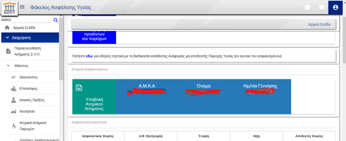Image resolution: width=346 pixels, height=141 pixels.
Task: Toggle the hamburger menu icon
Action: 22,7
